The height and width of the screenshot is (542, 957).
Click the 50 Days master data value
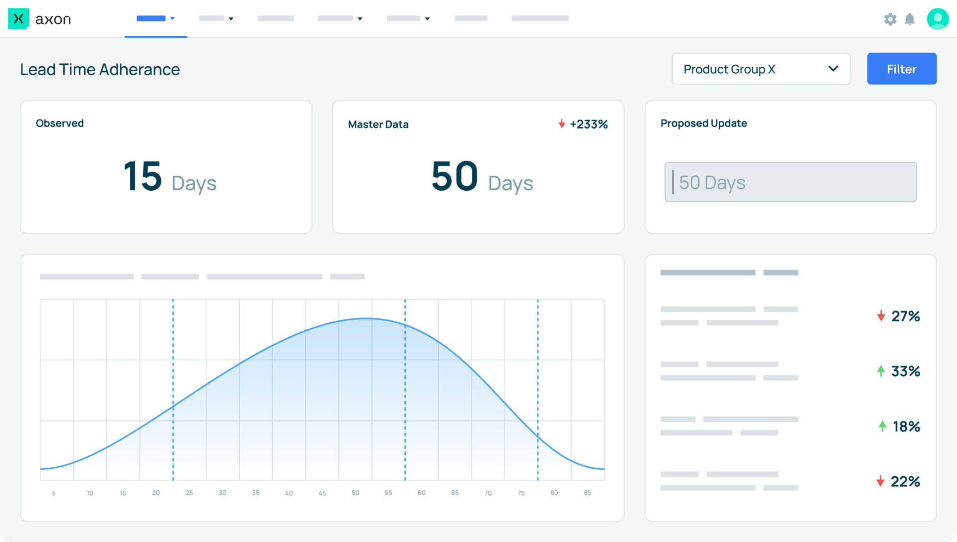click(482, 176)
